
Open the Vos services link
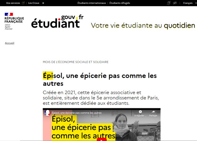[13, 3]
